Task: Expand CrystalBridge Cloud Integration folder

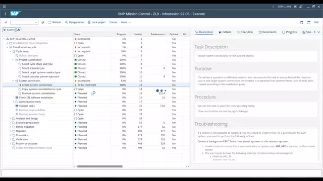Action: pyautogui.click(x=8, y=43)
